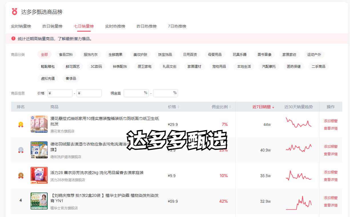Switch to the 7日热推榜 tab
Screen dimensions: 350x217
(177, 26)
